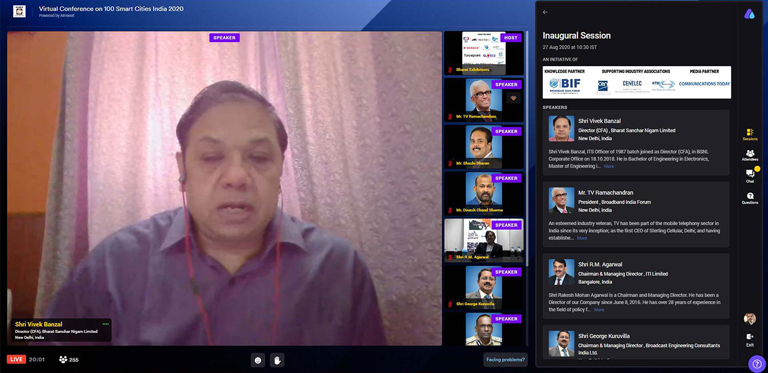The image size is (768, 373).
Task: Click Mr. TV Ramachandran name in speaker card
Action: pyautogui.click(x=606, y=193)
